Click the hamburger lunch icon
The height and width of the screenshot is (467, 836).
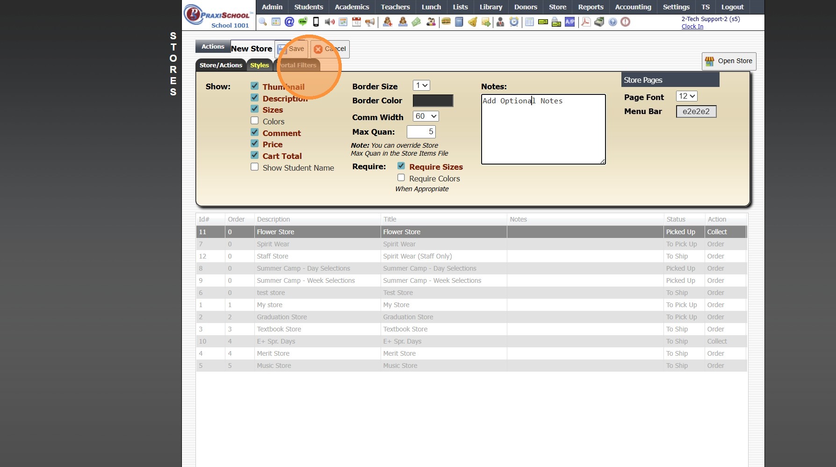point(446,22)
